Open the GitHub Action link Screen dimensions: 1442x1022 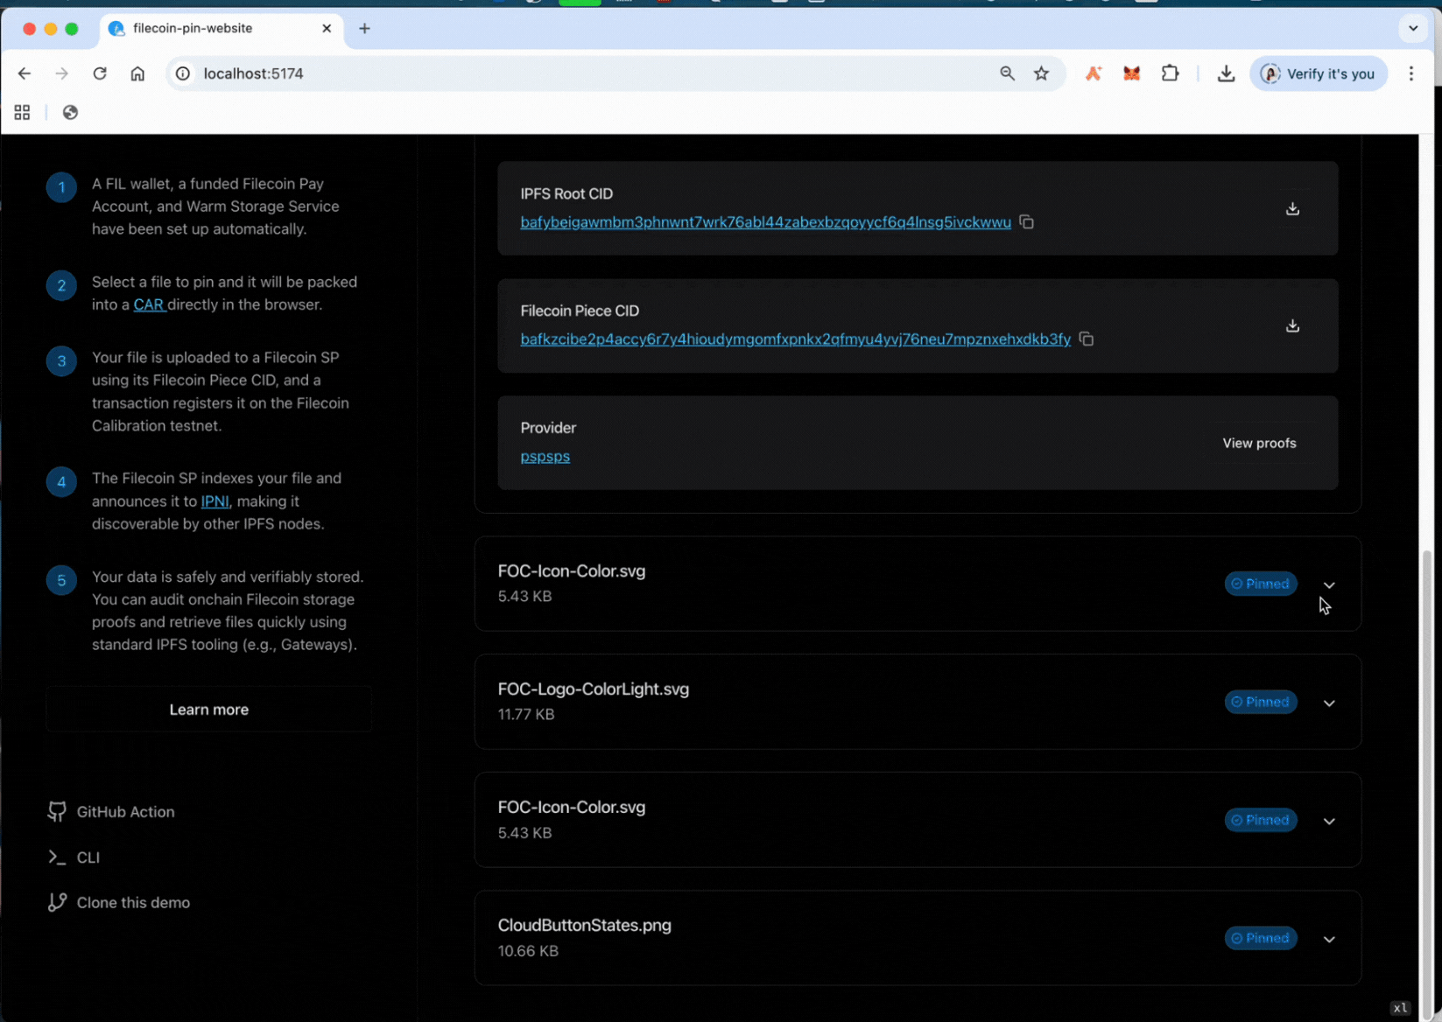click(125, 812)
